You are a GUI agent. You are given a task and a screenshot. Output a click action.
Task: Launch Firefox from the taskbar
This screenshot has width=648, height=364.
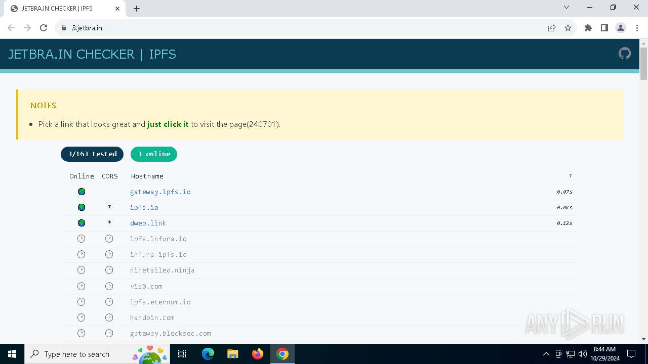tap(258, 354)
